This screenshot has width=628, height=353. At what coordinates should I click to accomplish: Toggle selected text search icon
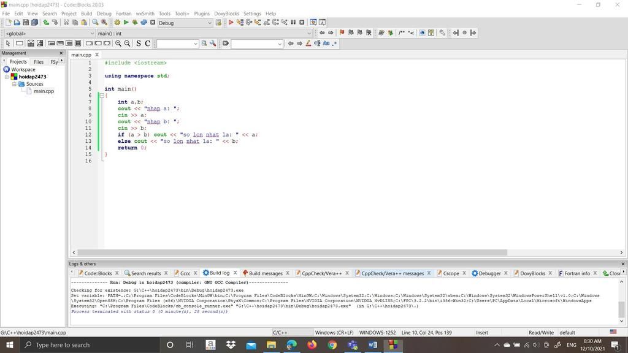pos(317,44)
